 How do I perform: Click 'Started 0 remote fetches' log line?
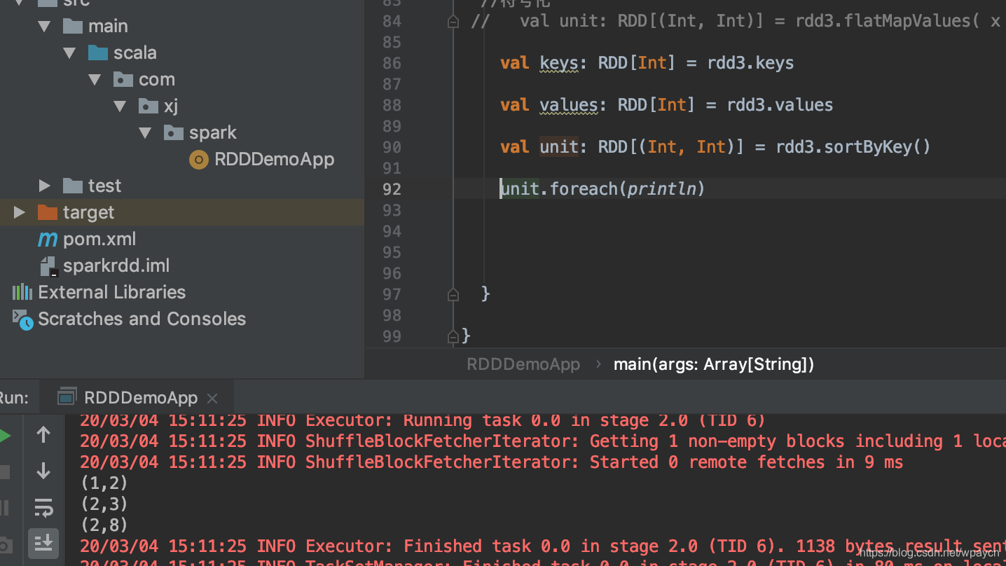[491, 462]
